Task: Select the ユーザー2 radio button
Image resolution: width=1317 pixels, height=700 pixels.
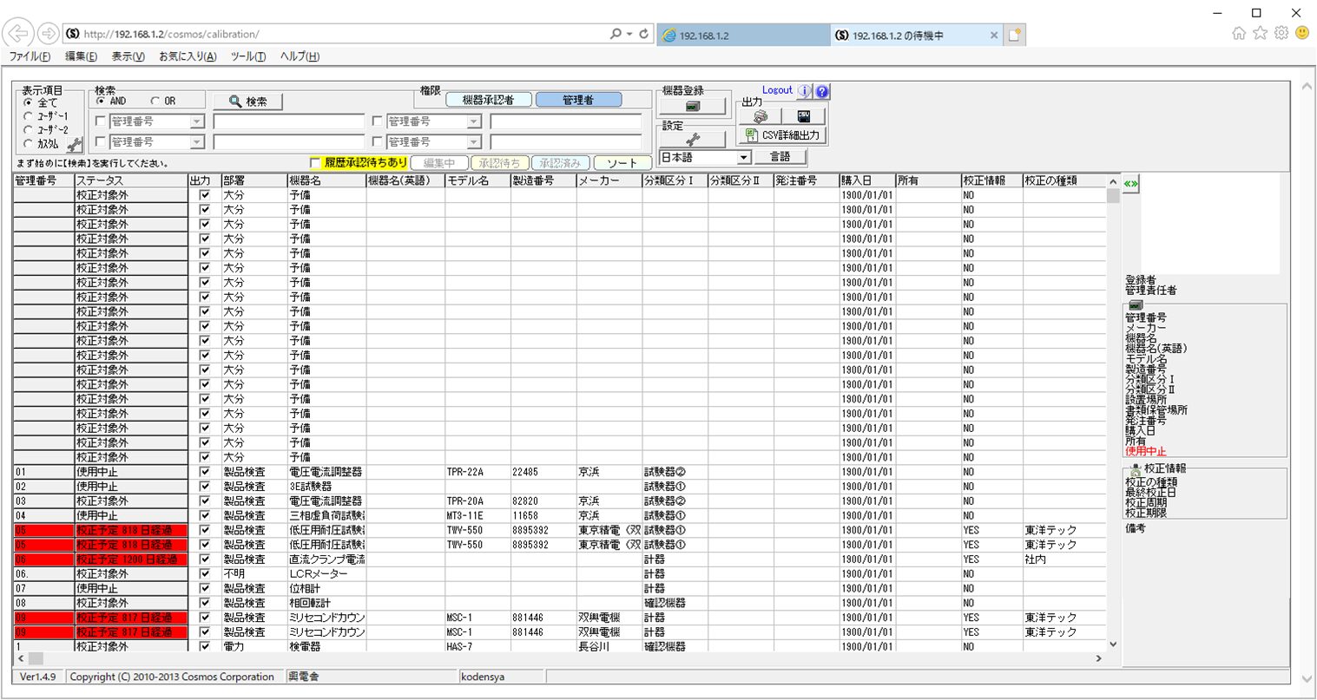Action: pos(28,130)
